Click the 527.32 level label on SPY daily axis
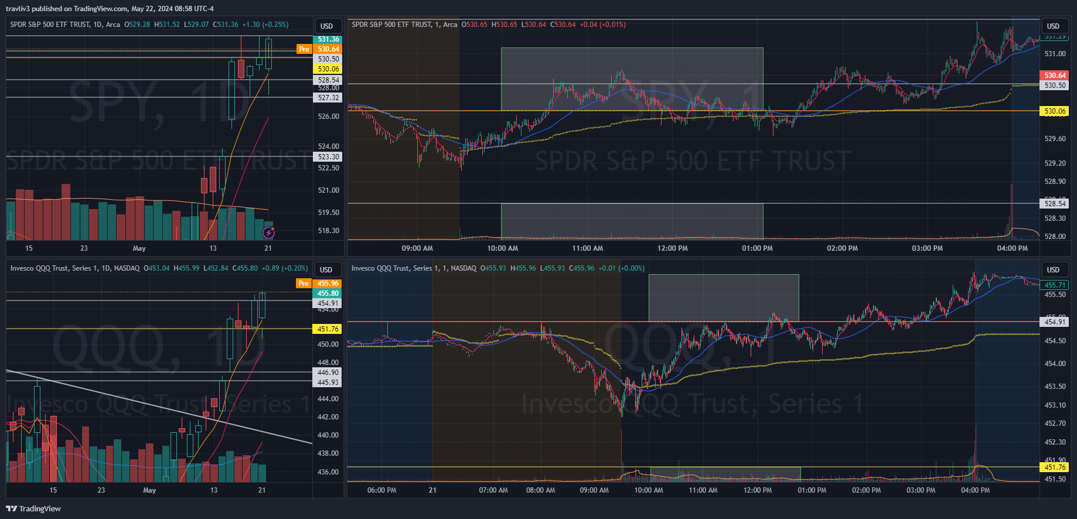The height and width of the screenshot is (519, 1077). pyautogui.click(x=328, y=98)
